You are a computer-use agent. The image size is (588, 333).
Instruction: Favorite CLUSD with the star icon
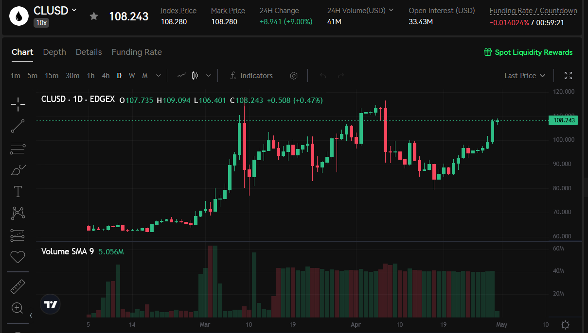click(94, 17)
